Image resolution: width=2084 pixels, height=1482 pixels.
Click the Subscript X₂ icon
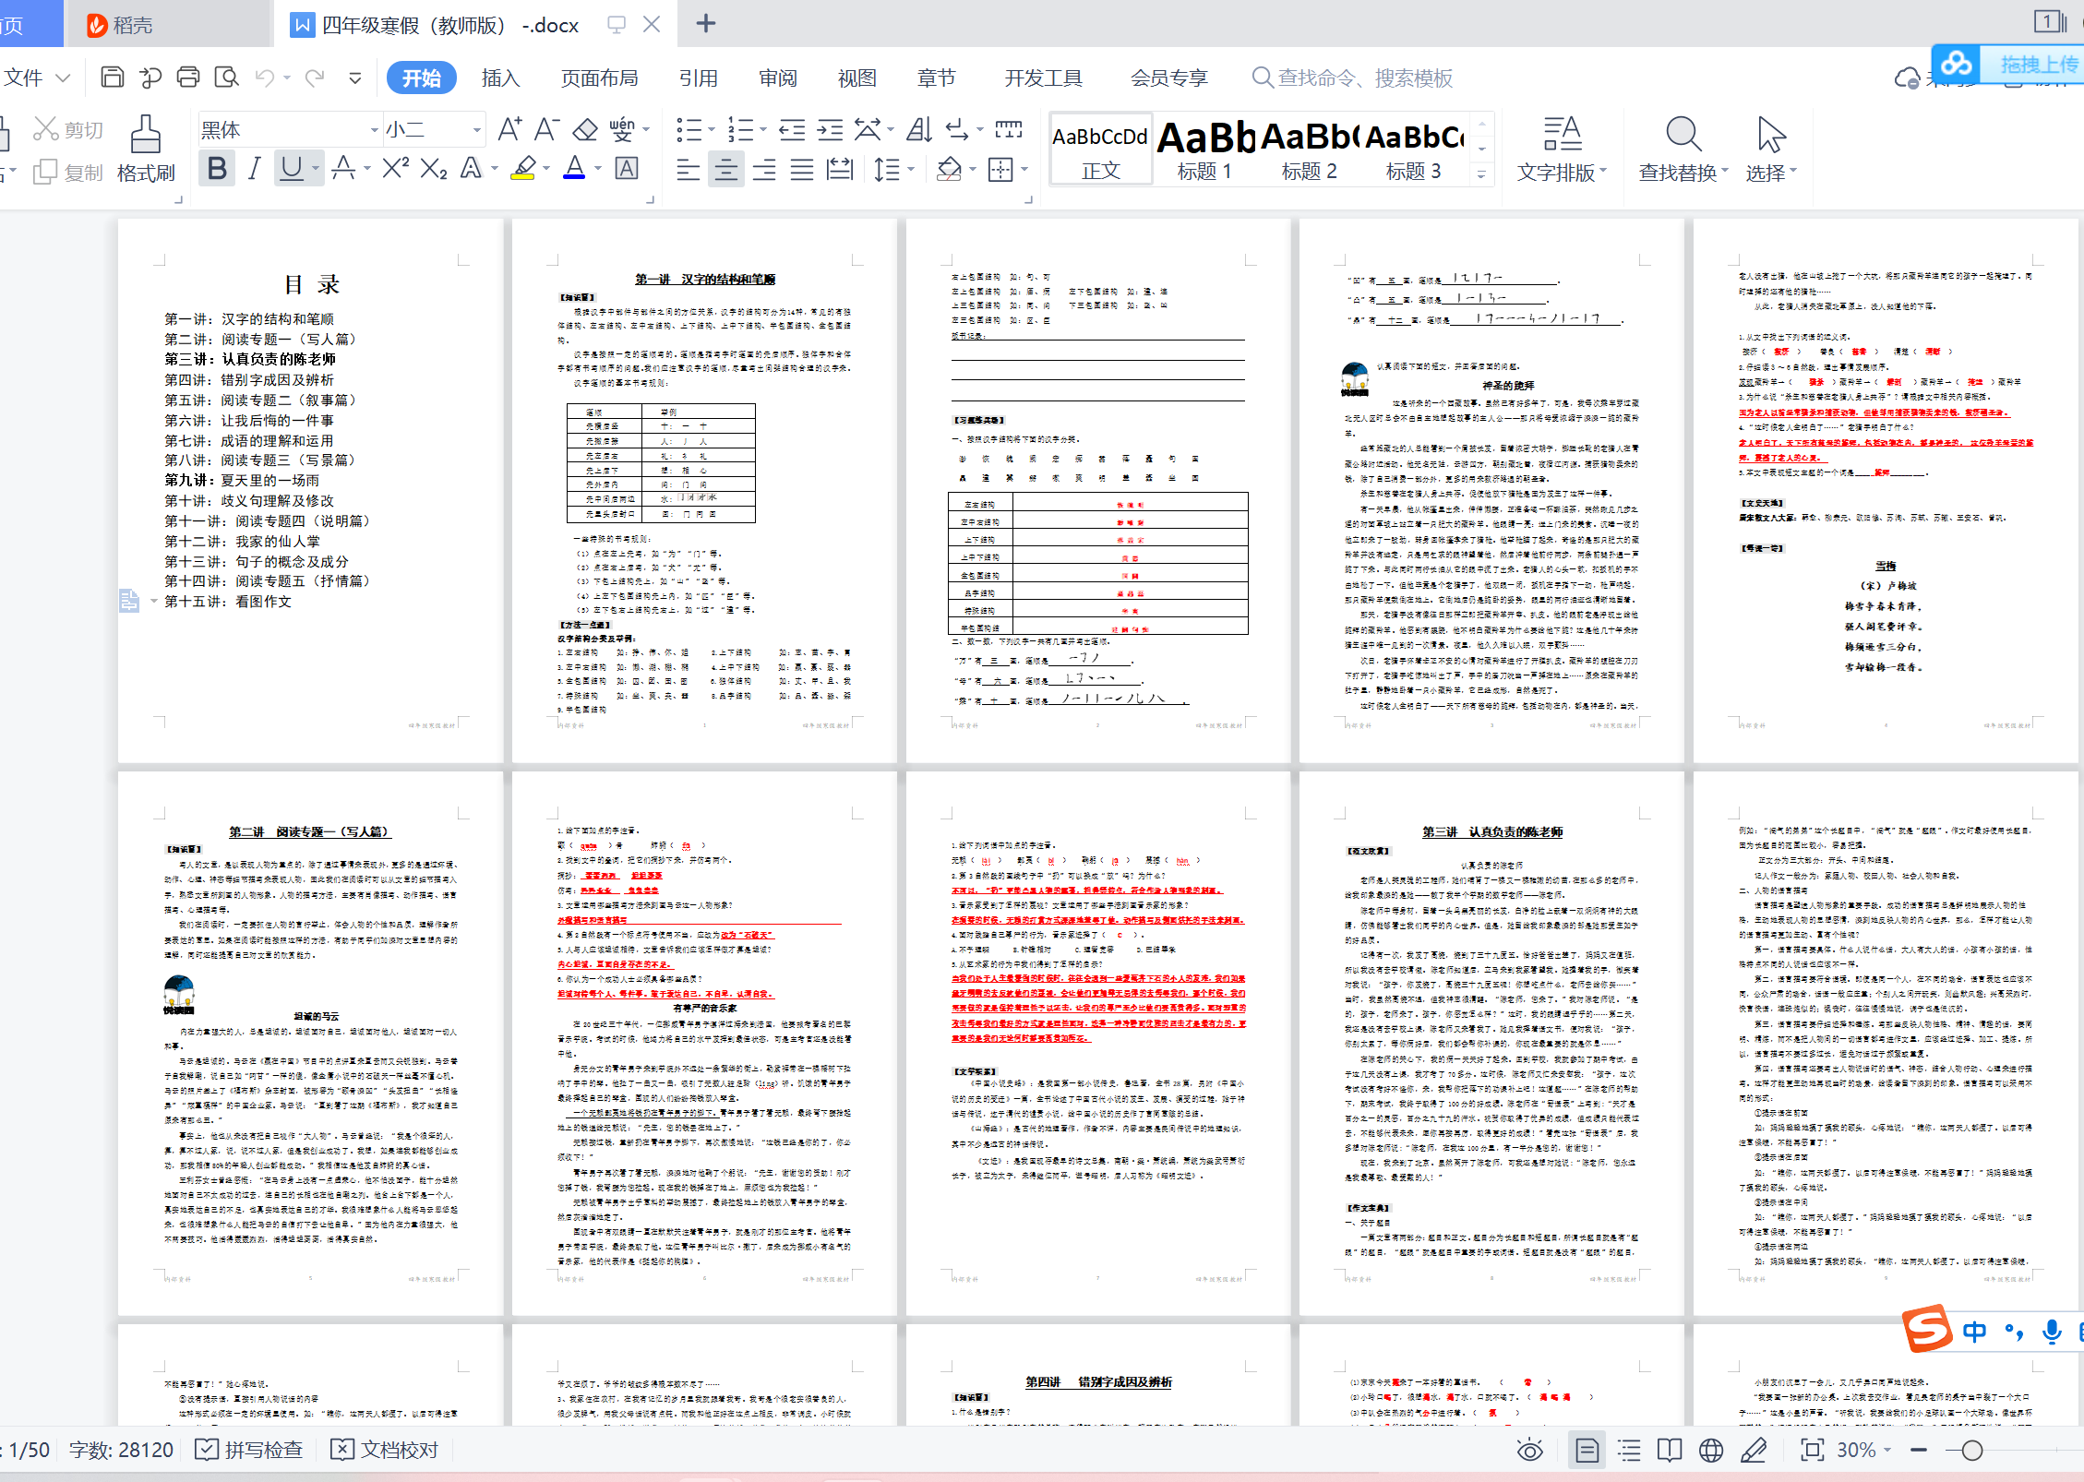pos(434,168)
